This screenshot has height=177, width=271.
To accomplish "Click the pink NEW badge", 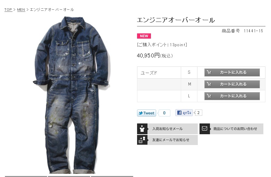I will point(144,36).
